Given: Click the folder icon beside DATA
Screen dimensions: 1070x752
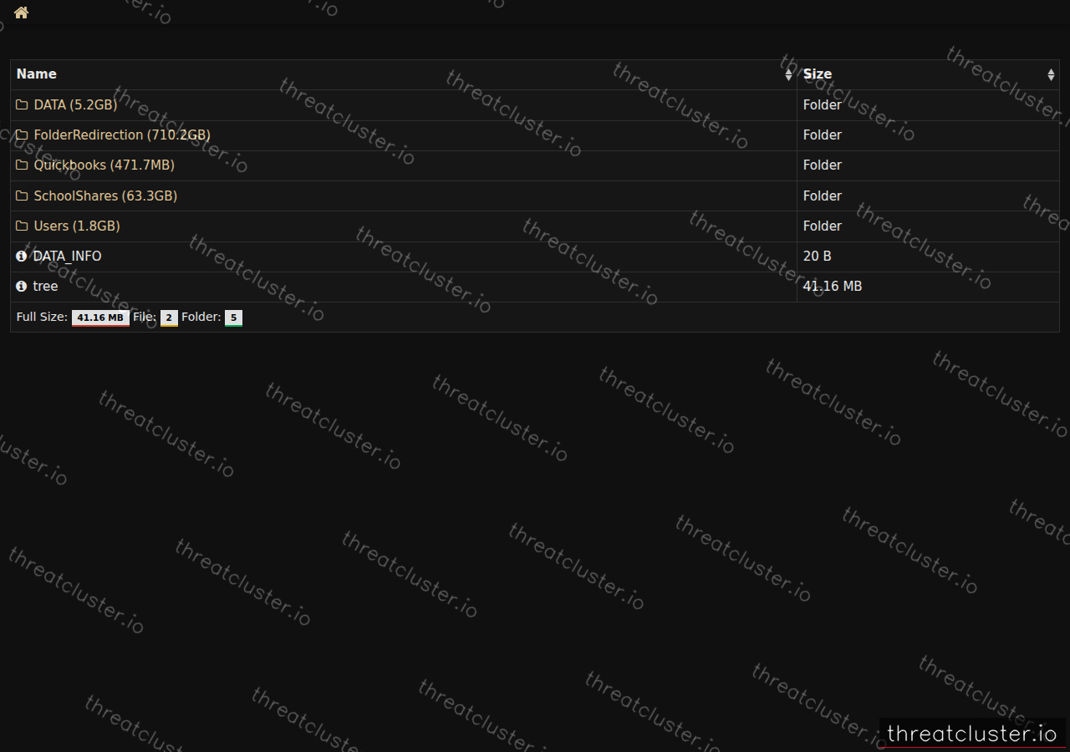Looking at the screenshot, I should [x=22, y=104].
